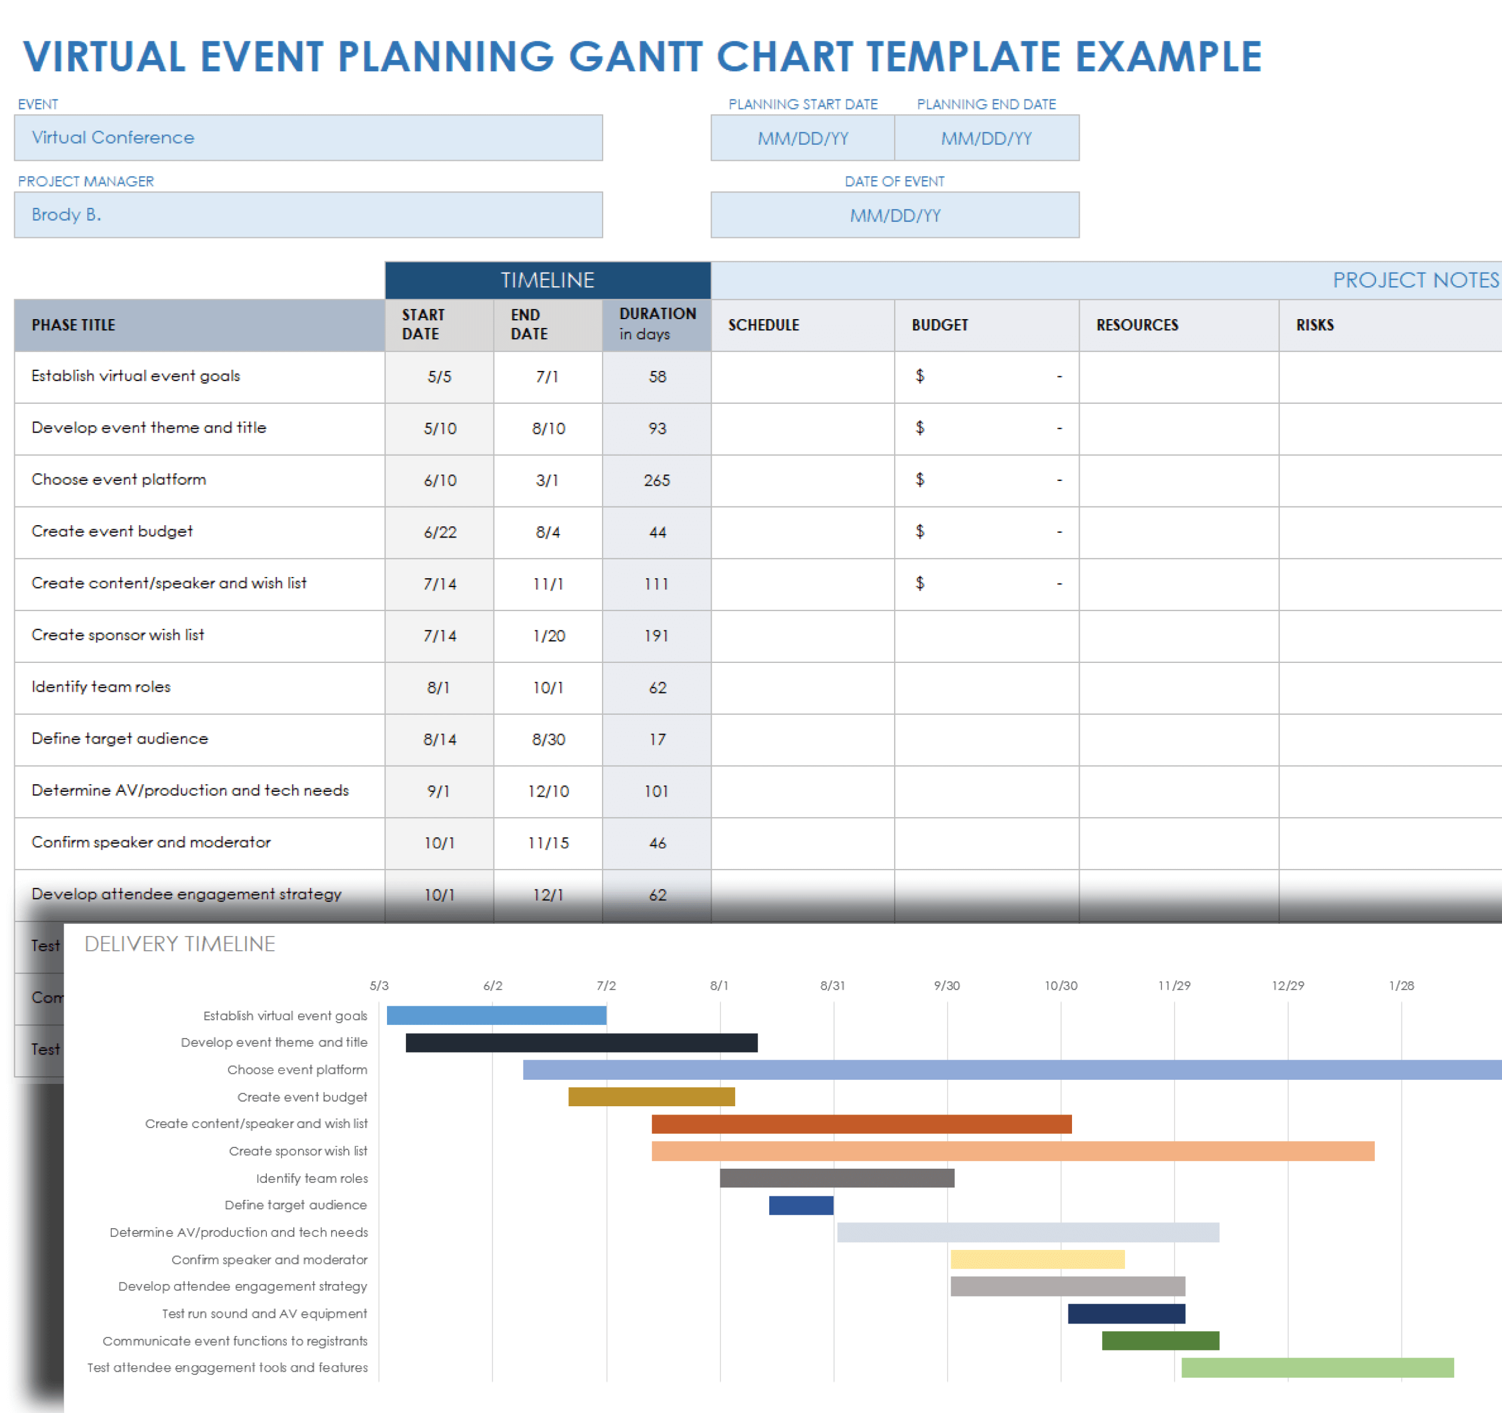The height and width of the screenshot is (1413, 1502).
Task: Select the end date 8/30 for Define target audience
Action: pos(548,739)
